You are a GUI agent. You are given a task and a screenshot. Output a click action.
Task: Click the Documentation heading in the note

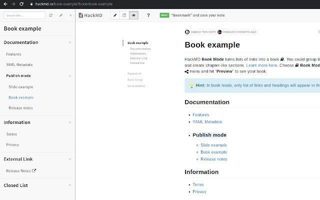[207, 102]
